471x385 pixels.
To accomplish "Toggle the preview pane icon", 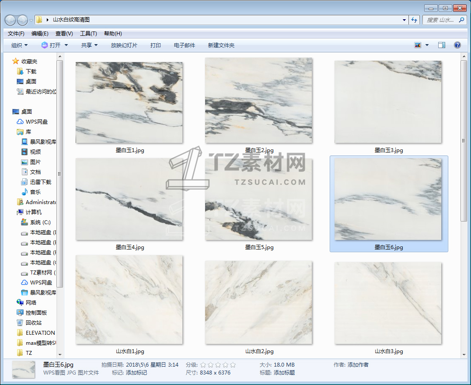I will (x=442, y=45).
